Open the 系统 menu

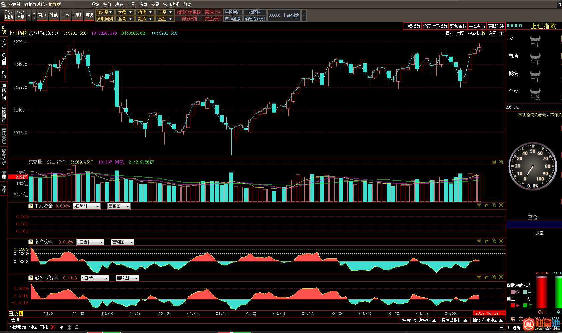[95, 4]
